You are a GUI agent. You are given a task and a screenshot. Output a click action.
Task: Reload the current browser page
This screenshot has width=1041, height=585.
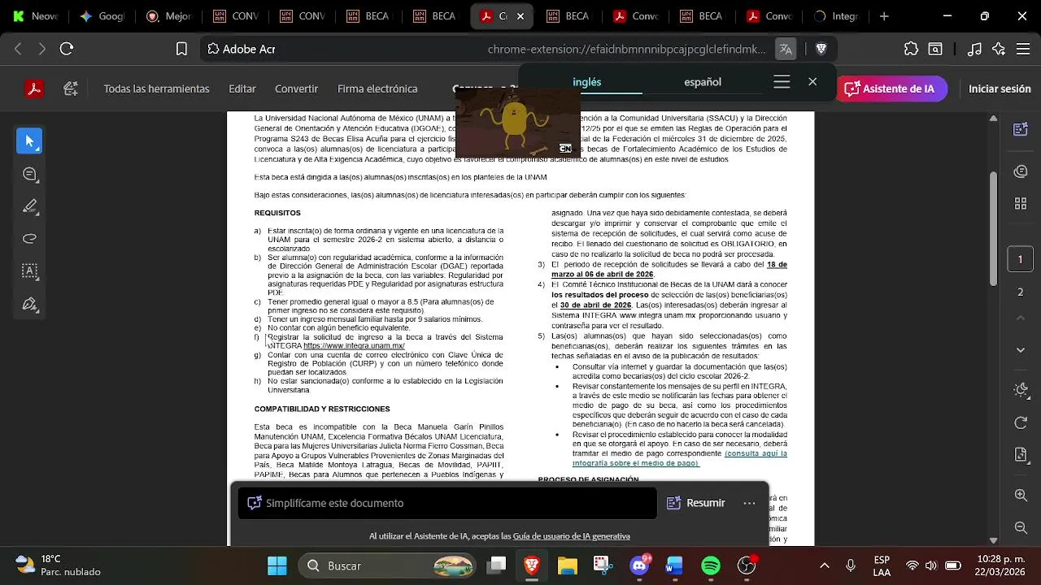[x=67, y=49]
